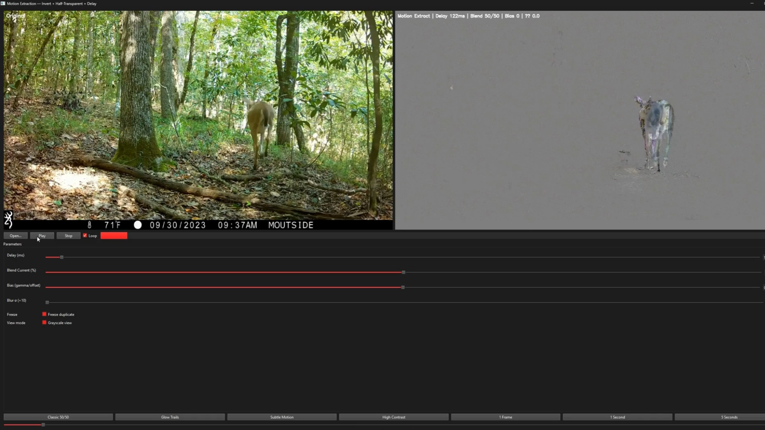The image size is (765, 430).
Task: Click the Bias (gamma/offset) slider handle
Action: tap(403, 287)
